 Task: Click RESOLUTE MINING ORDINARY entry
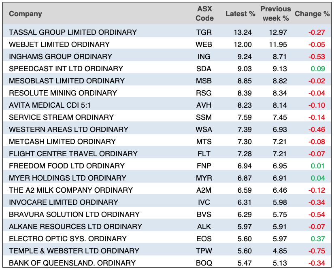click(63, 93)
